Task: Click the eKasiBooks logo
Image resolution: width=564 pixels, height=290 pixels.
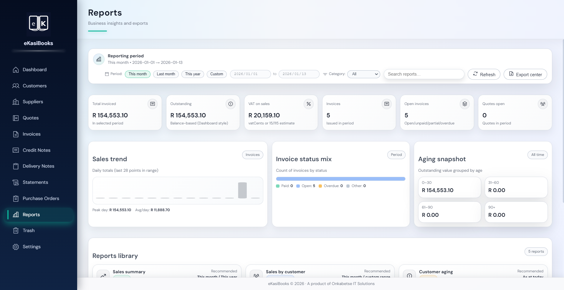Action: pyautogui.click(x=38, y=24)
